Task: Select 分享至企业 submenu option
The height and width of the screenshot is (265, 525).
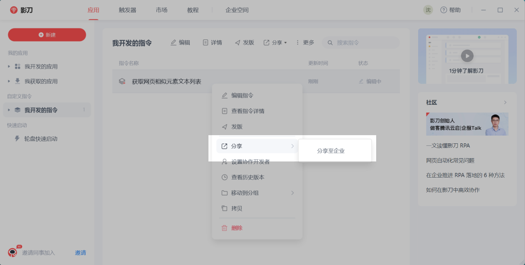Action: pos(331,151)
